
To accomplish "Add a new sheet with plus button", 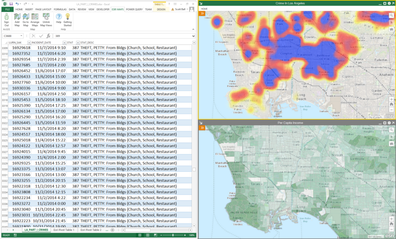I will (x=112, y=230).
